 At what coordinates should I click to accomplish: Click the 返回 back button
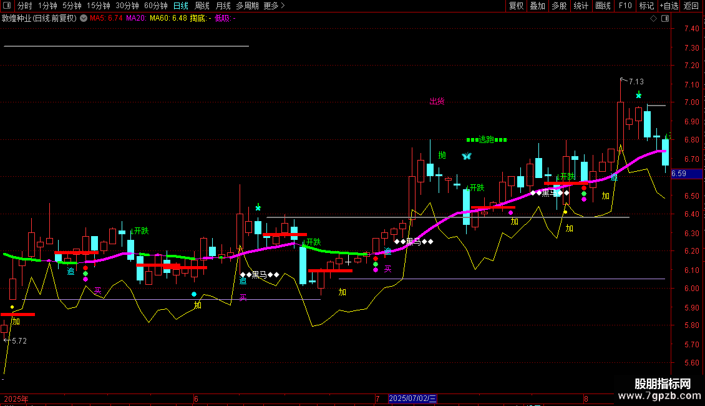click(691, 6)
